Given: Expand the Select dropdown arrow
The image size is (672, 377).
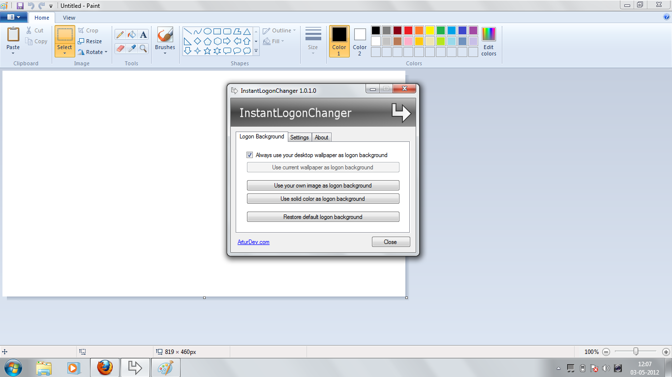Looking at the screenshot, I should coord(64,53).
